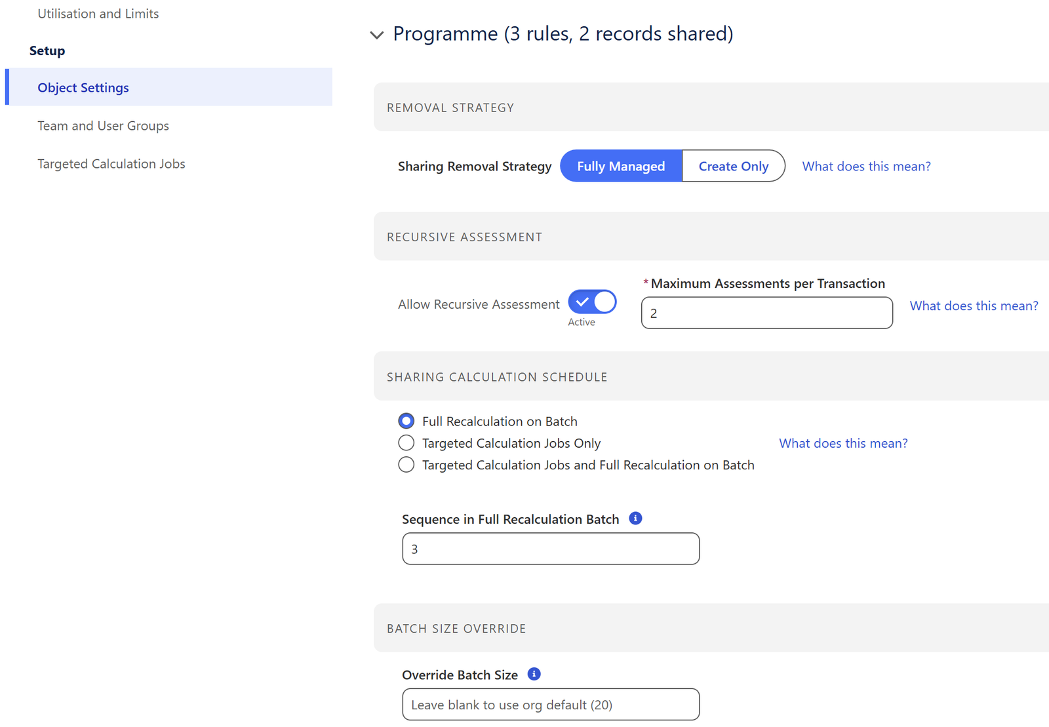Open What does this mean for Recursive Assessment
This screenshot has height=727, width=1049.
coord(974,306)
